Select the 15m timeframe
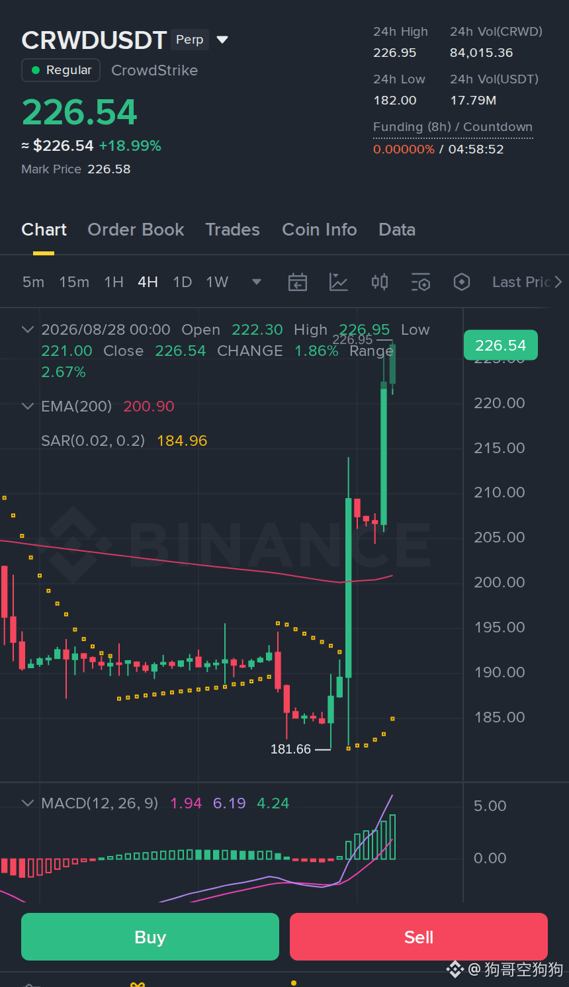This screenshot has height=987, width=569. 74,282
